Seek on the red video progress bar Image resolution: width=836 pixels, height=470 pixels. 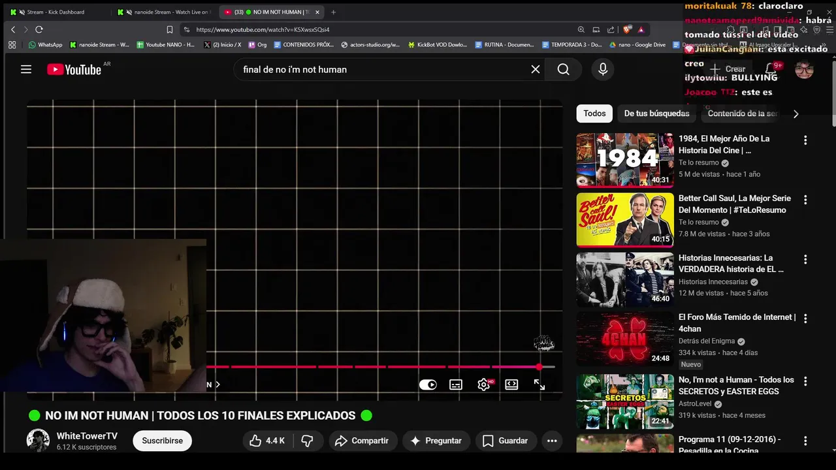[381, 367]
